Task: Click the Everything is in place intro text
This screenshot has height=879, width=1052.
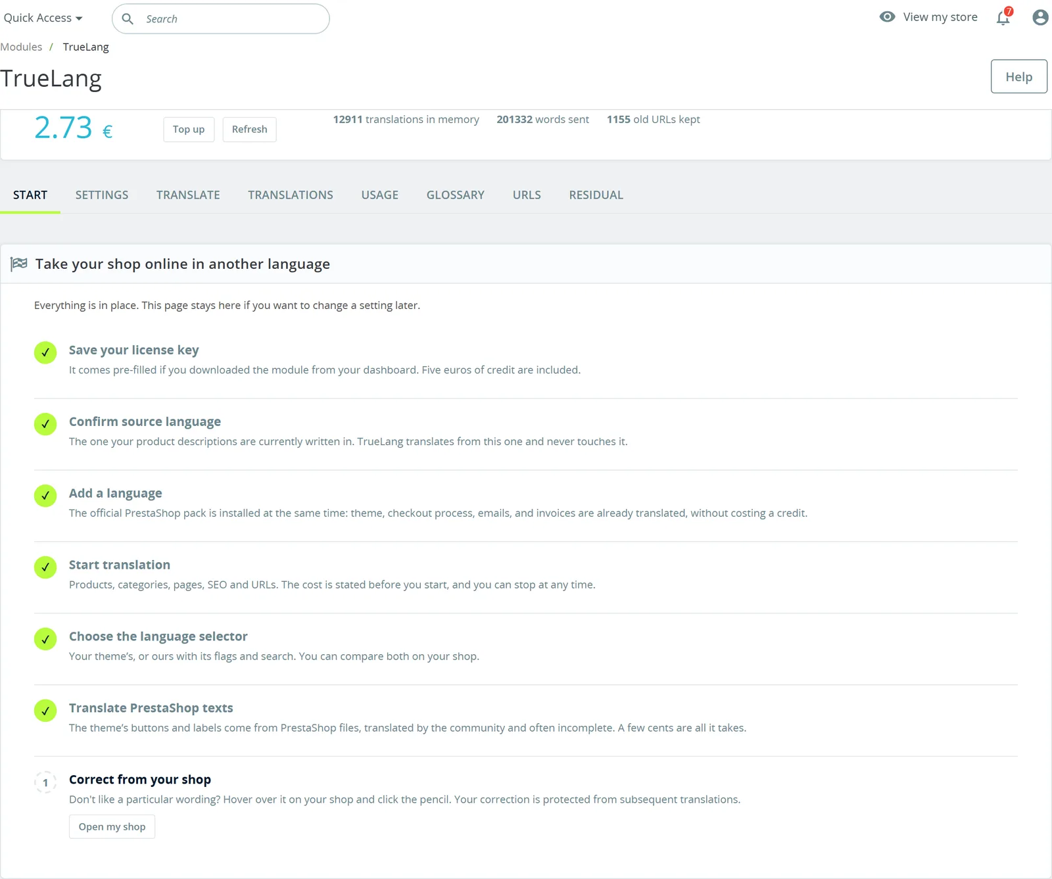Action: [227, 305]
